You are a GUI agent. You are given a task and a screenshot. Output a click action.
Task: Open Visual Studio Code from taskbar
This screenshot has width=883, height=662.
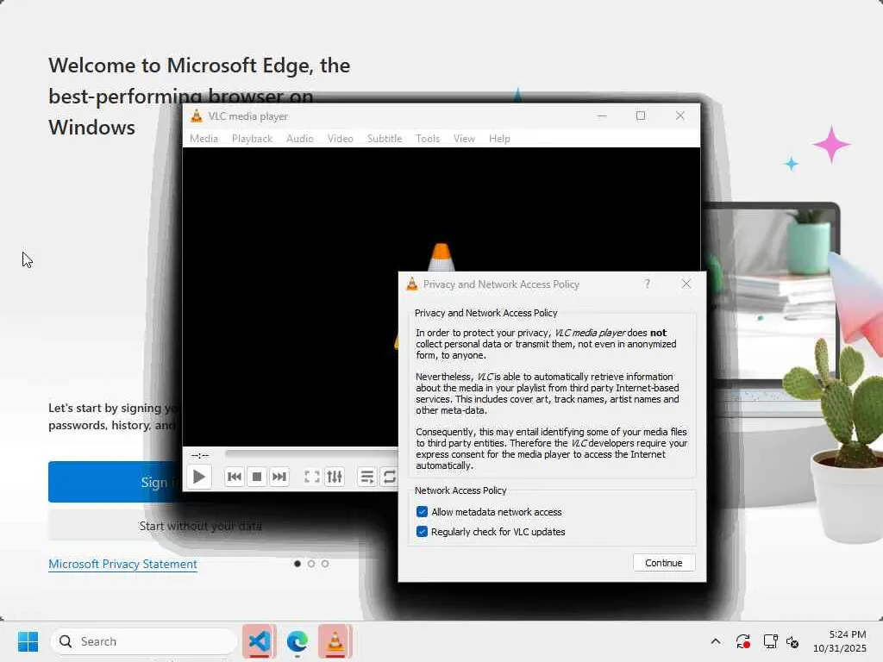(259, 641)
